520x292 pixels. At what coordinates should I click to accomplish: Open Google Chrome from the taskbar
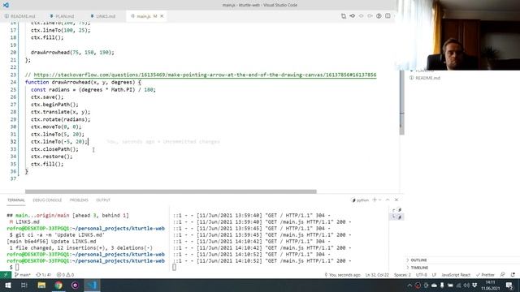pyautogui.click(x=58, y=285)
